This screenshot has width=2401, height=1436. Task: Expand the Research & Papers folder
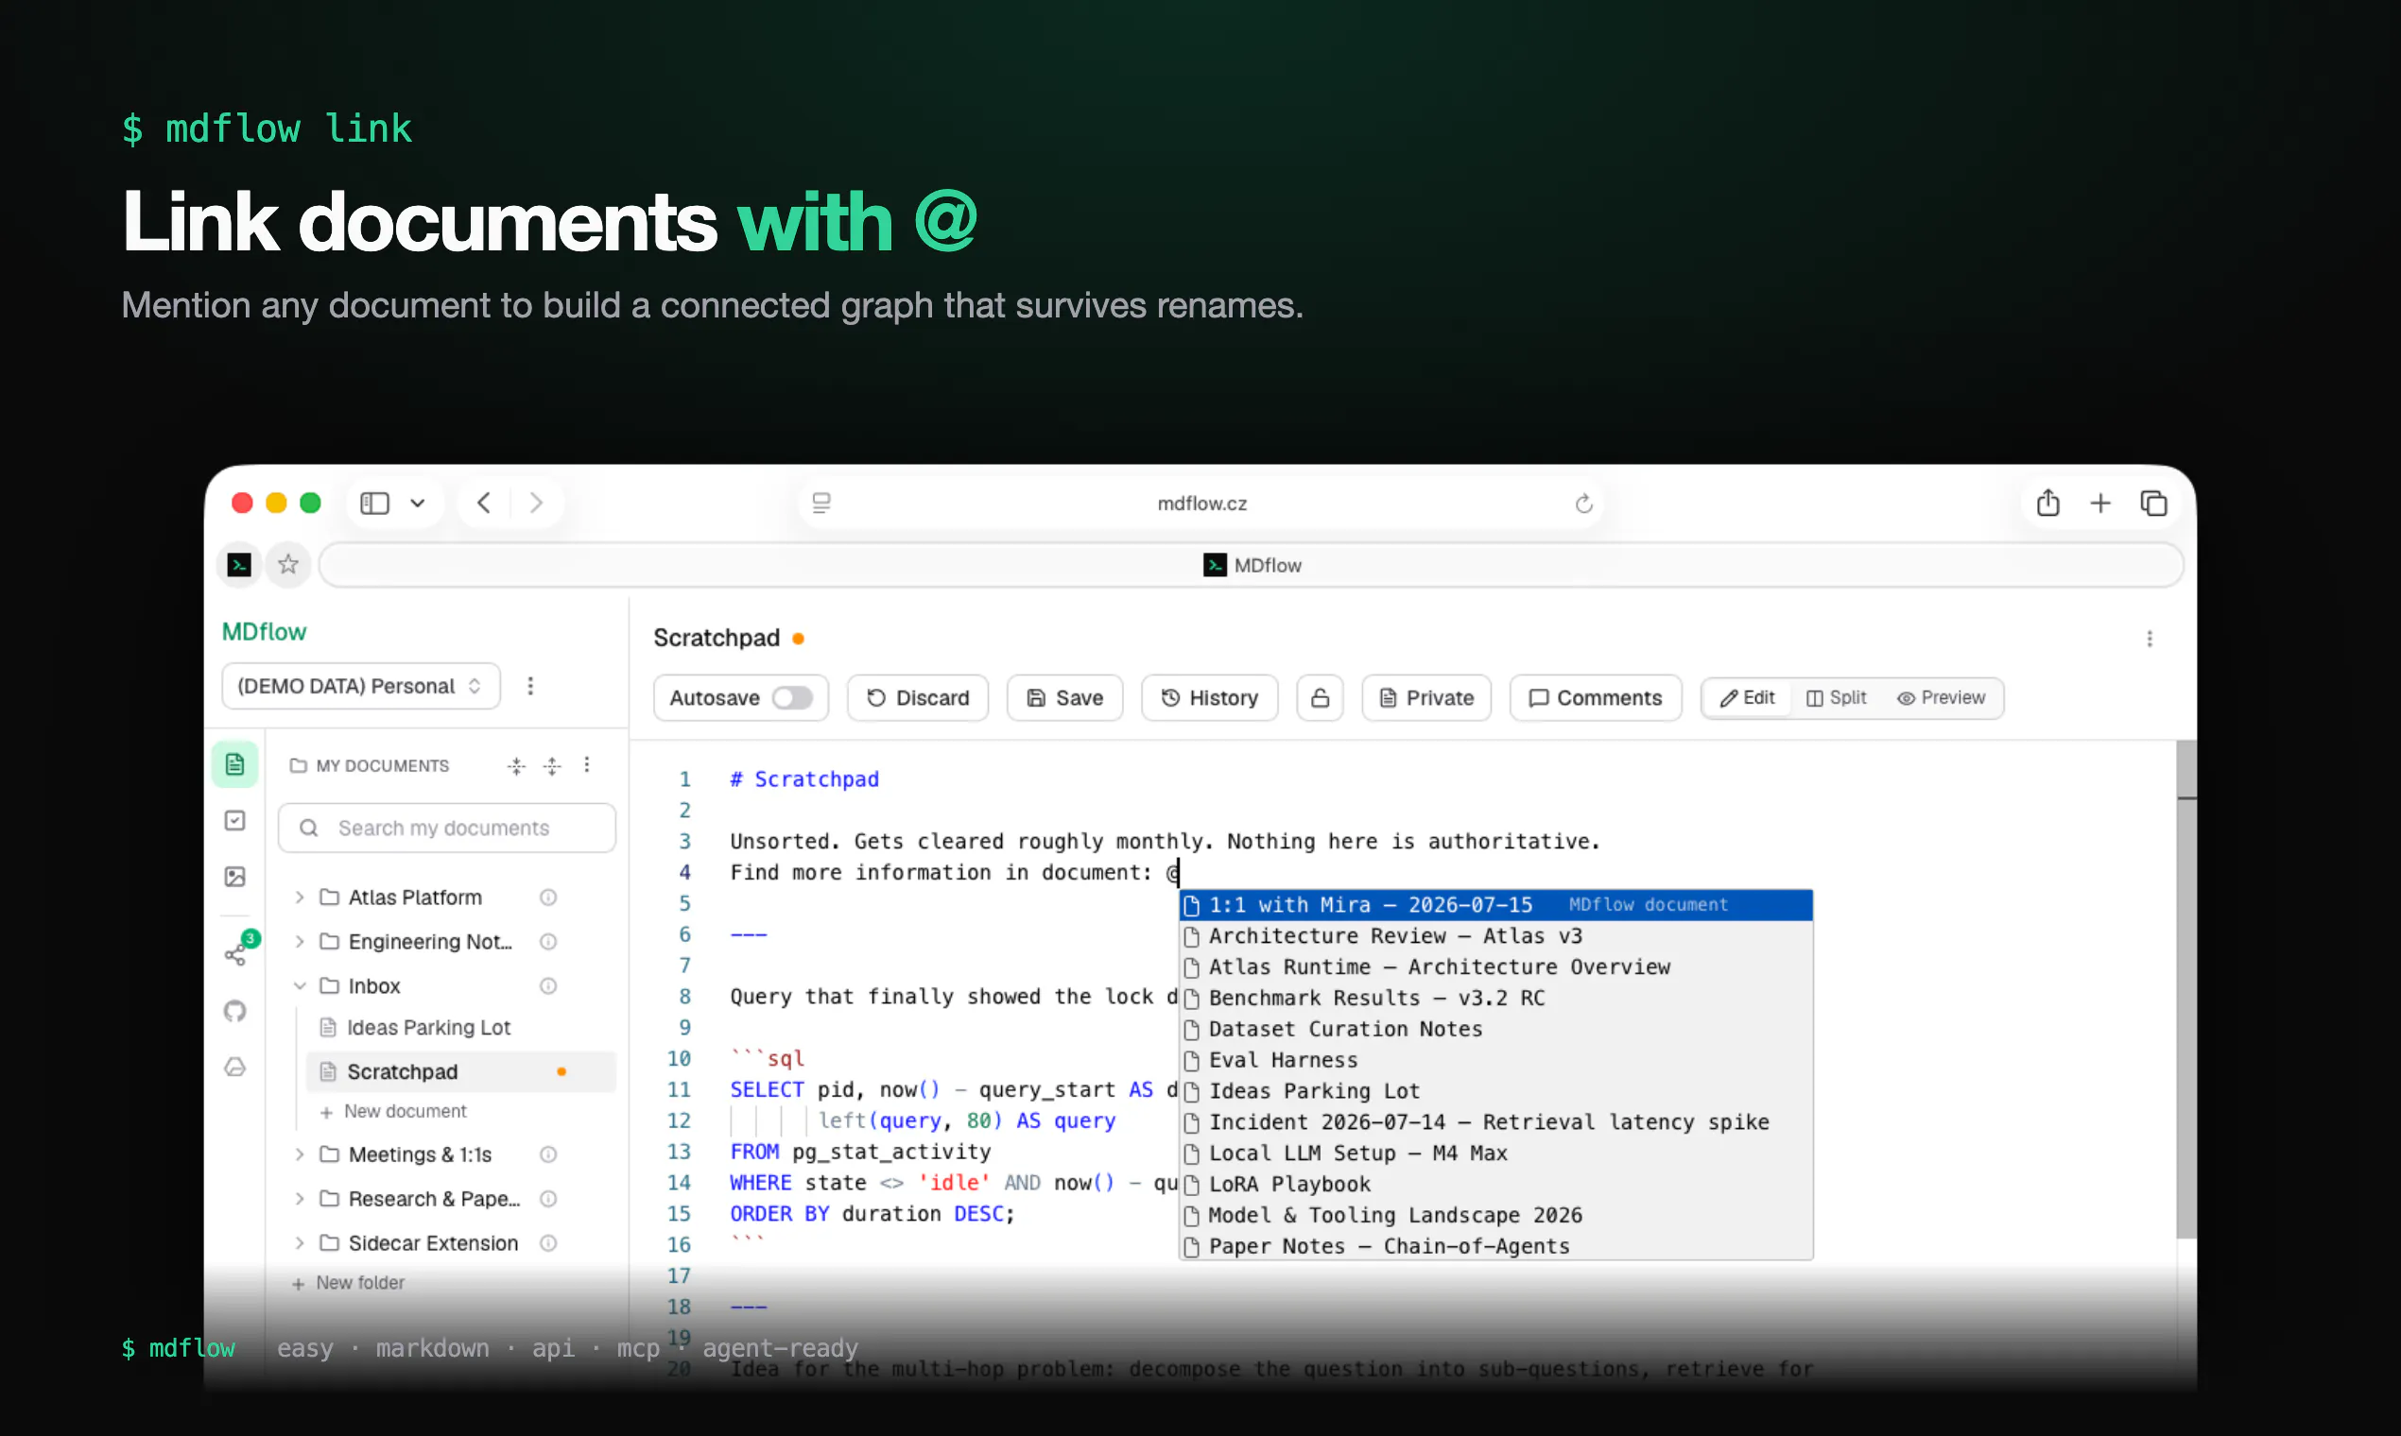point(301,1199)
